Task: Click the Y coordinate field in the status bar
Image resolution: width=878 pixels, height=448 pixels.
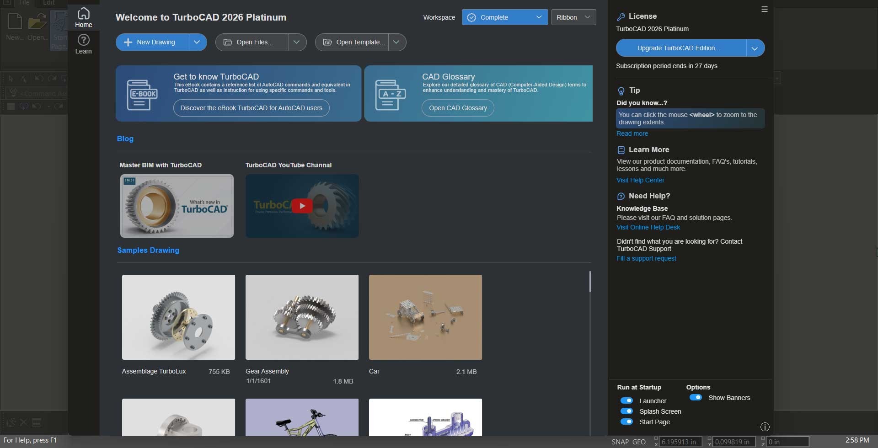Action: (x=733, y=442)
